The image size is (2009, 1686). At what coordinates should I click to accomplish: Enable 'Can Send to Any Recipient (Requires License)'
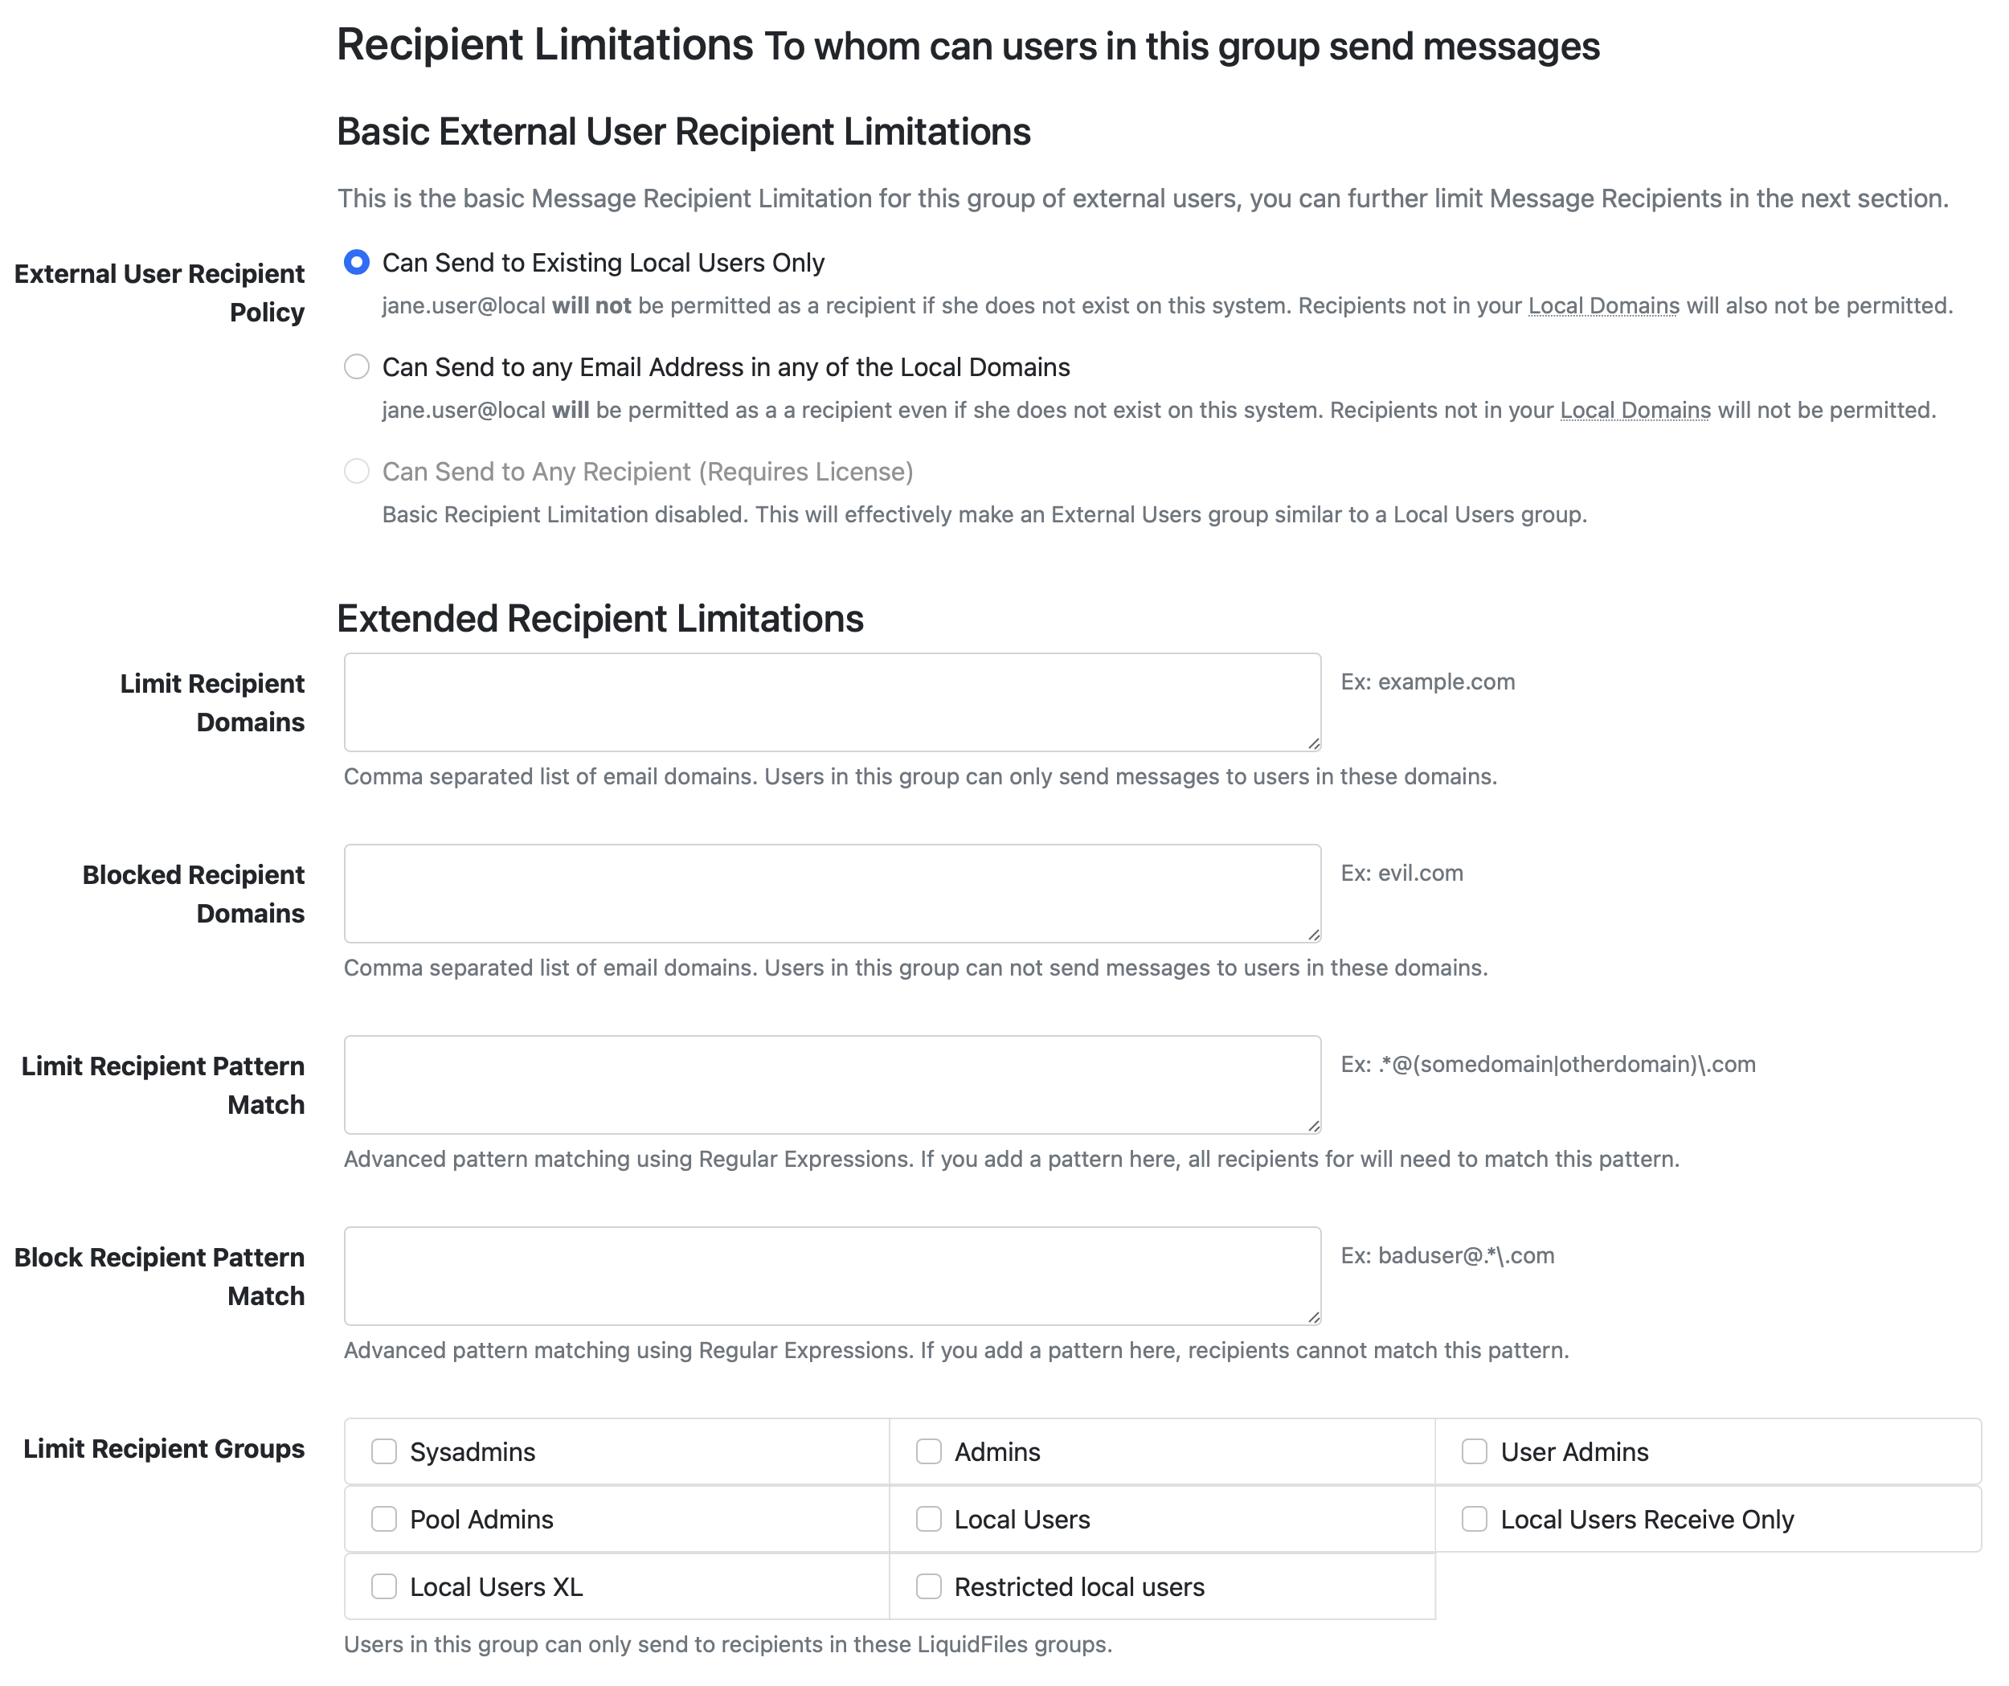coord(356,470)
